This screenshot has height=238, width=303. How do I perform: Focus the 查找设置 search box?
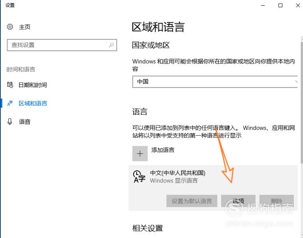pos(62,45)
